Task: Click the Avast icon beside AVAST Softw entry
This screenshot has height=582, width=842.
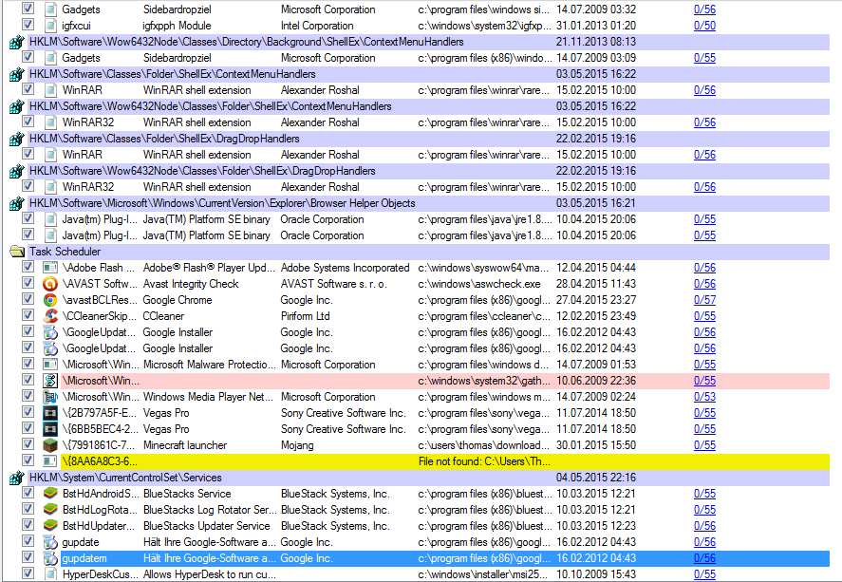Action: coord(50,284)
